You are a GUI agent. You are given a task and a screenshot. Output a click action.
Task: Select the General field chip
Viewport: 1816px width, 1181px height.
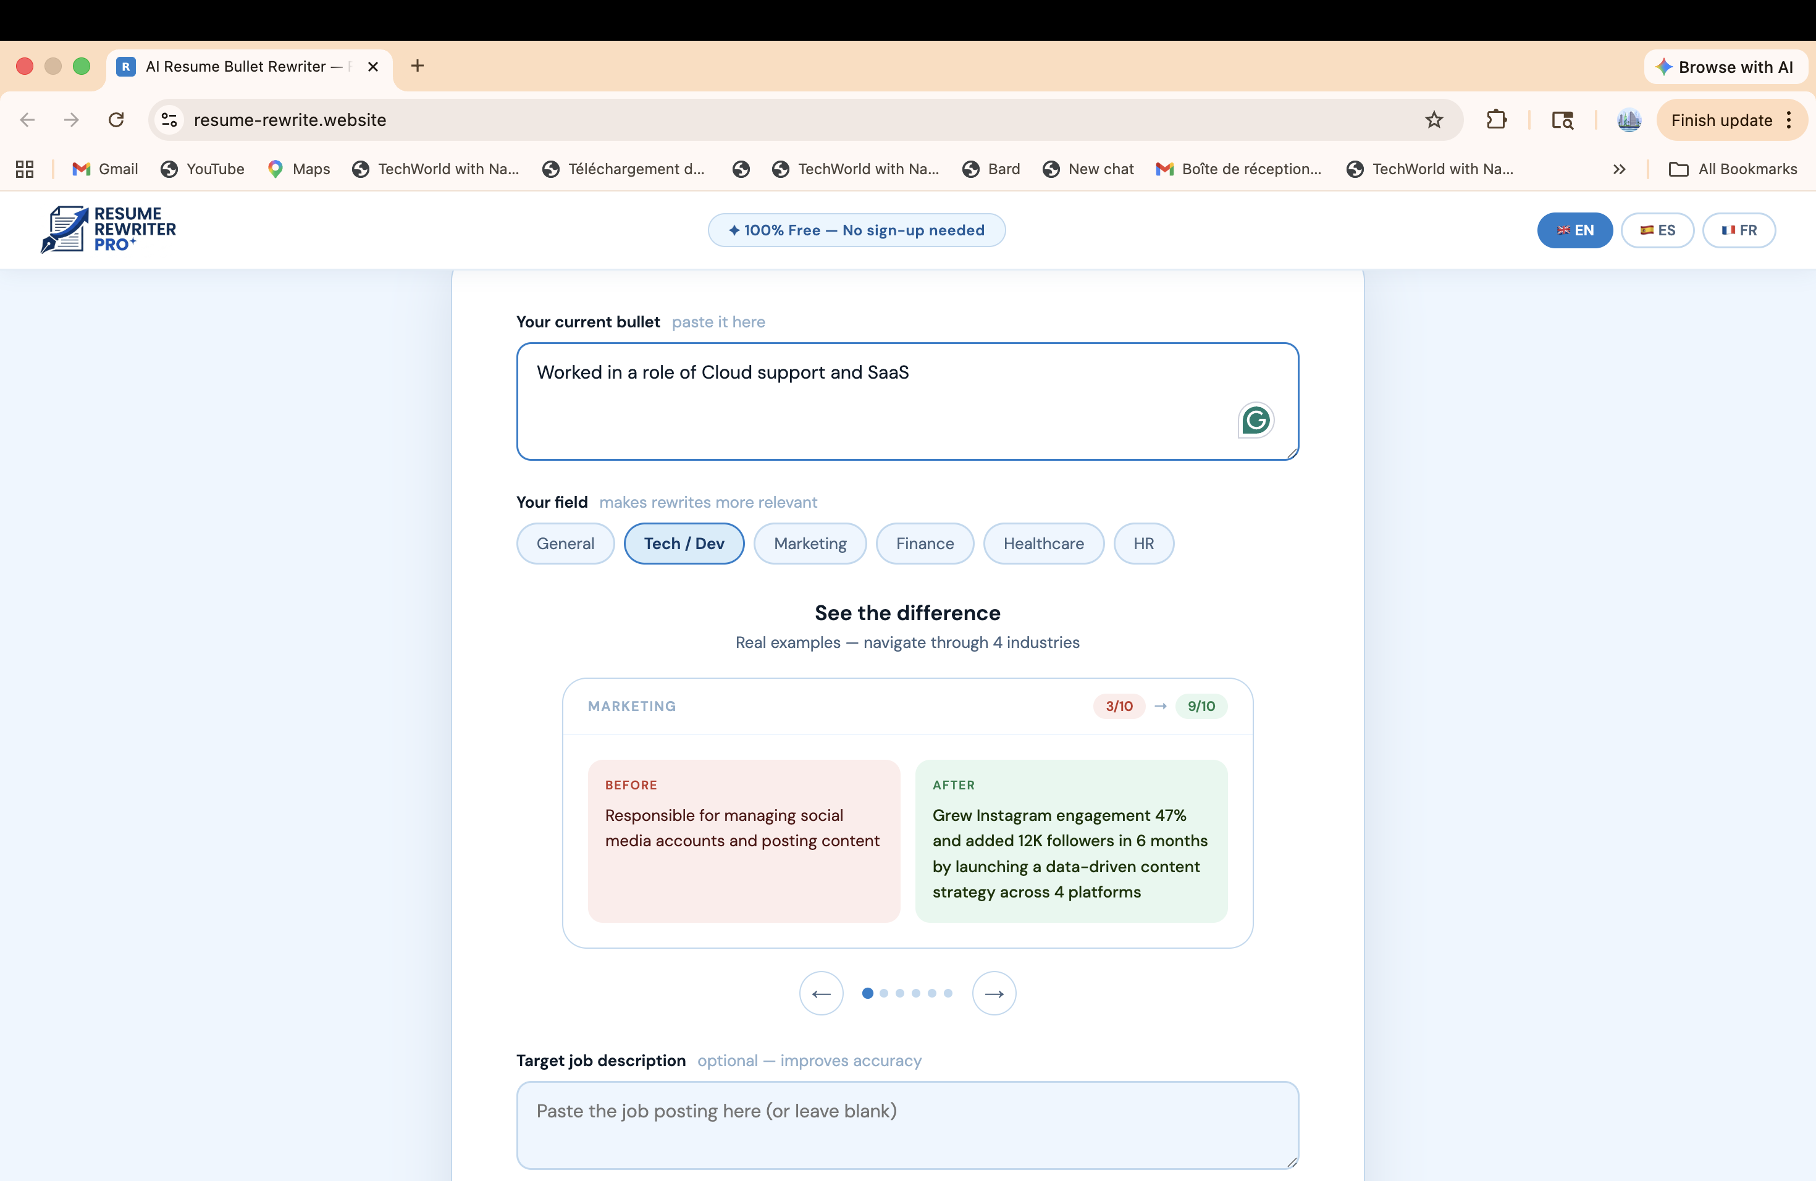click(565, 543)
